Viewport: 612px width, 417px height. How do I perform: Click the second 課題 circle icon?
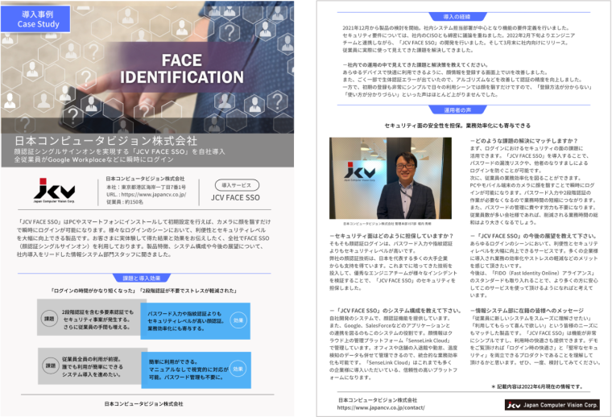(51, 366)
